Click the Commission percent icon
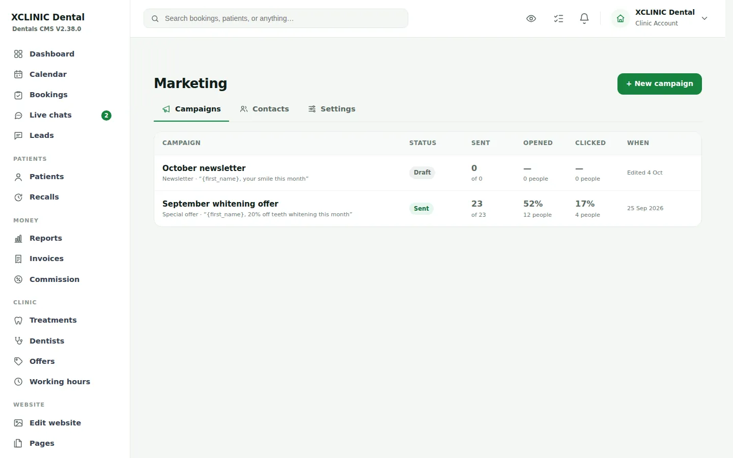Screen dimensions: 733x458 coord(18,279)
